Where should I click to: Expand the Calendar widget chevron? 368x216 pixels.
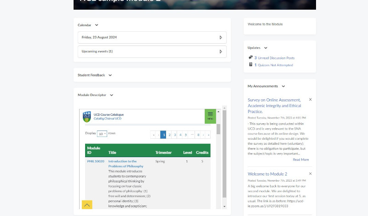coord(97,25)
